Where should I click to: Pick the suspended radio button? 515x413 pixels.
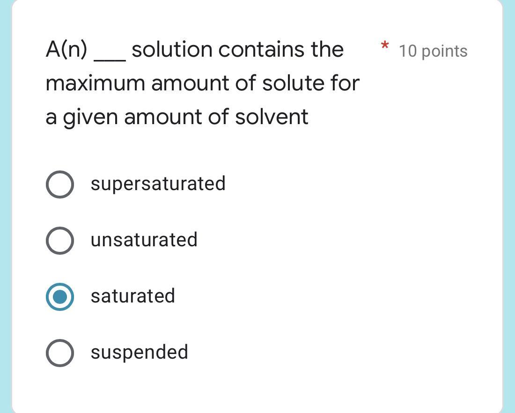coord(59,353)
